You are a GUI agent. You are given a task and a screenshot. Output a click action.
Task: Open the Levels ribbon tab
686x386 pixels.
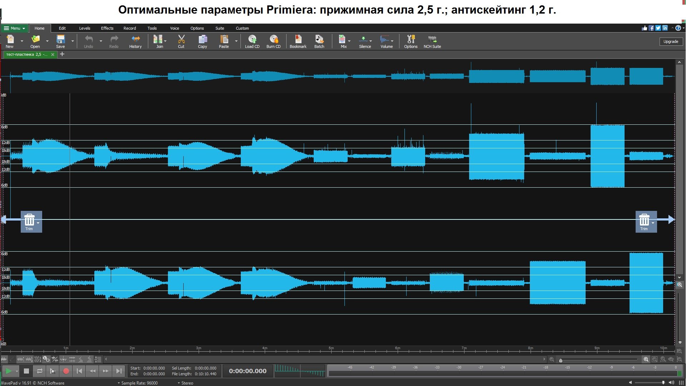85,28
